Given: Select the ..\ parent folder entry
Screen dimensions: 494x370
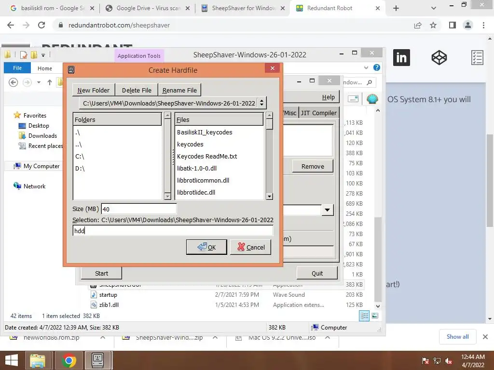Looking at the screenshot, I should coord(79,145).
